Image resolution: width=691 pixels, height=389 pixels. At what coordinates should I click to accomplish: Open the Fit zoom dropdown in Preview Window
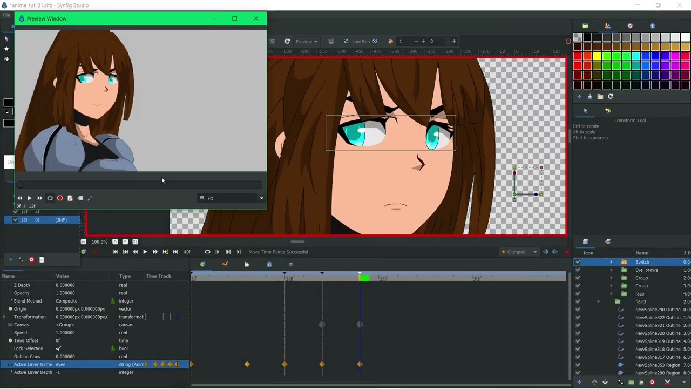click(231, 198)
